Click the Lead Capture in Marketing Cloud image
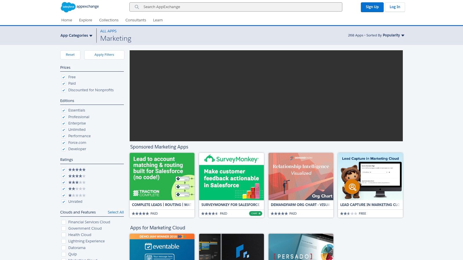463x260 pixels. 370,177
